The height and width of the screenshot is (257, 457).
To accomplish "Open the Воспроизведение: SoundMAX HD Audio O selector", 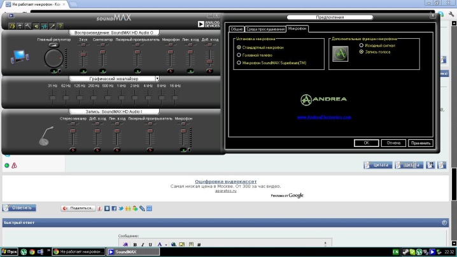I will 114,32.
